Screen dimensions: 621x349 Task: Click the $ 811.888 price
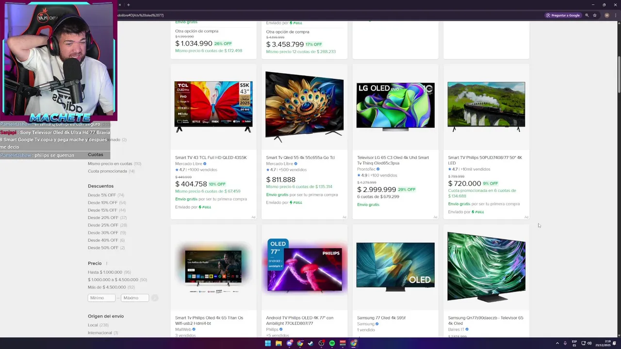click(281, 179)
